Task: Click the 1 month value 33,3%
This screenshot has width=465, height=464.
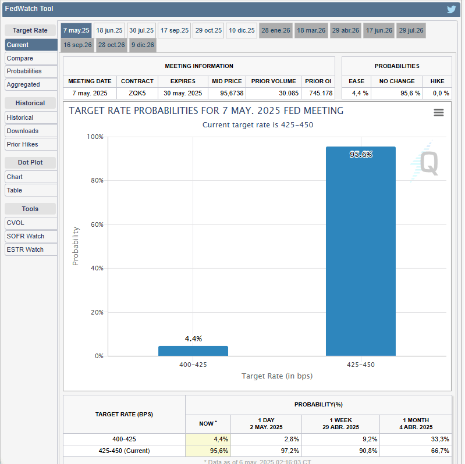Action: pyautogui.click(x=416, y=439)
